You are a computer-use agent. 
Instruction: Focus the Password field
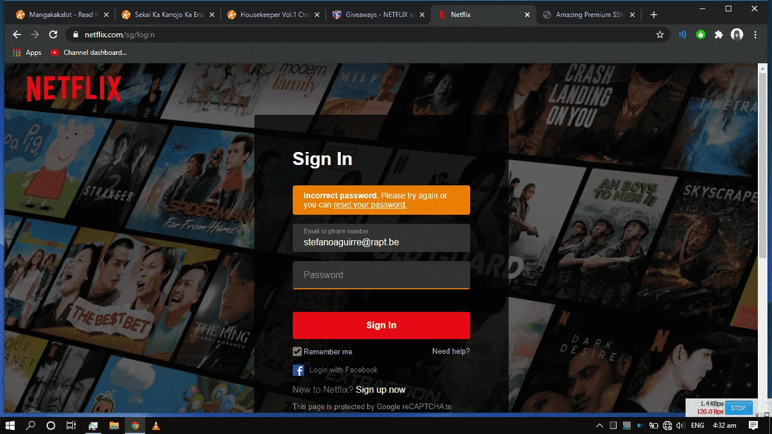pos(381,275)
